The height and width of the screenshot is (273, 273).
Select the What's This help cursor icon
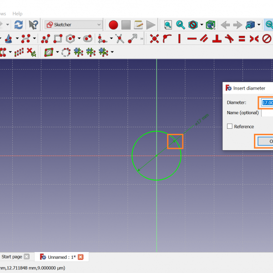point(33,25)
